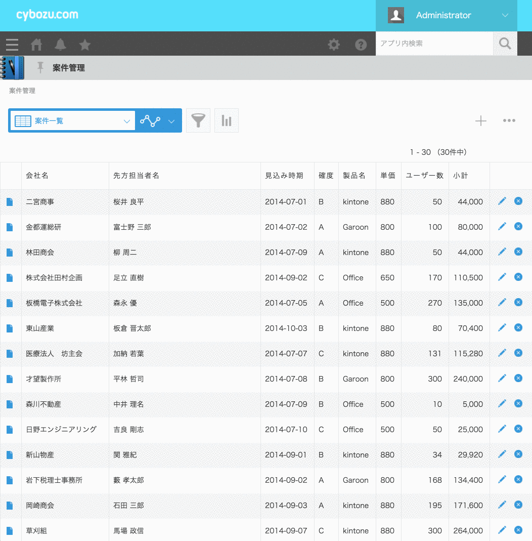Open the three-dot options menu
This screenshot has width=532, height=541.
[x=509, y=121]
